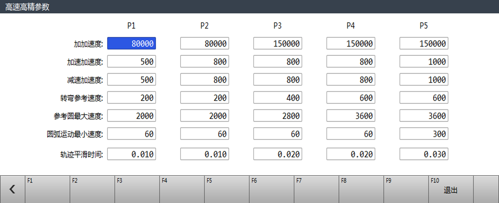Click the P3 加加速度 field showing 150000
Screen dimensions: 499x203
278,44
